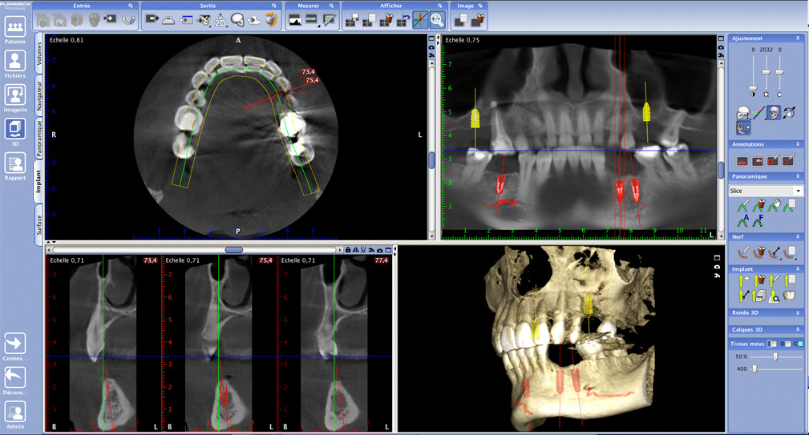Click the draw nerve pencil icon in Nerf
This screenshot has height=435, width=809.
coord(742,252)
